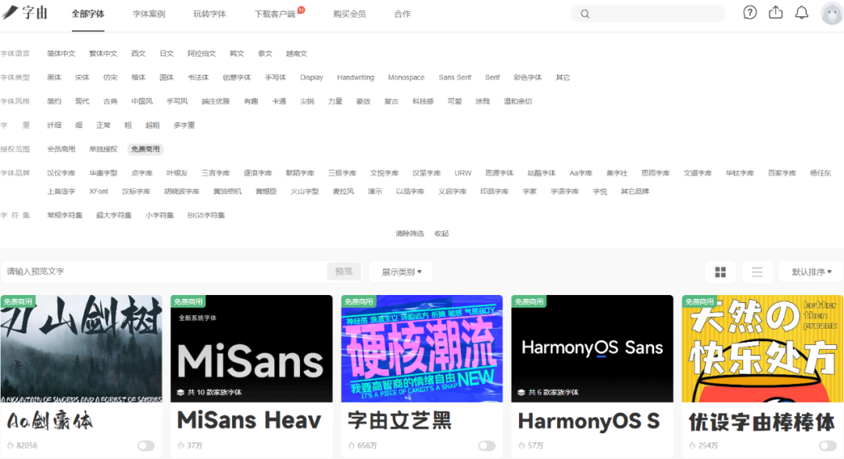844x459 pixels.
Task: Toggle switch on Aa剑豪体 card
Action: pos(146,446)
